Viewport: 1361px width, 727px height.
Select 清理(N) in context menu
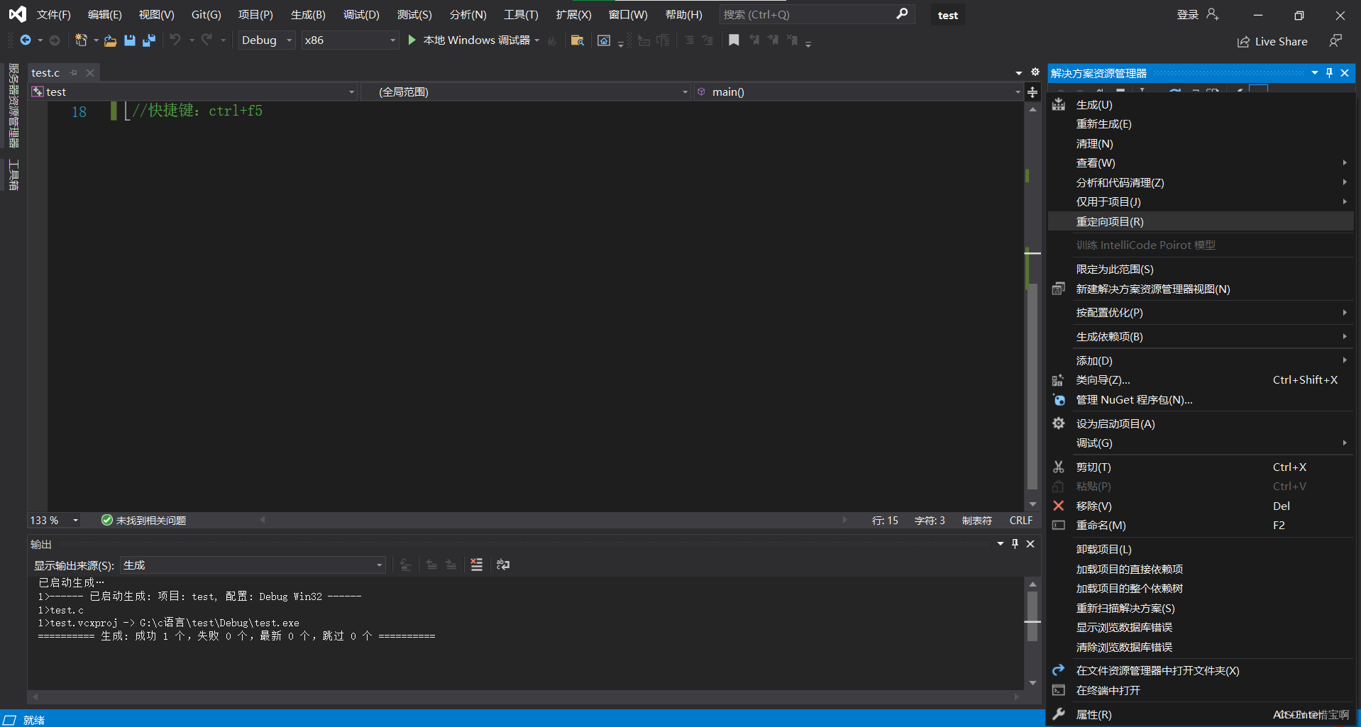[x=1201, y=144]
